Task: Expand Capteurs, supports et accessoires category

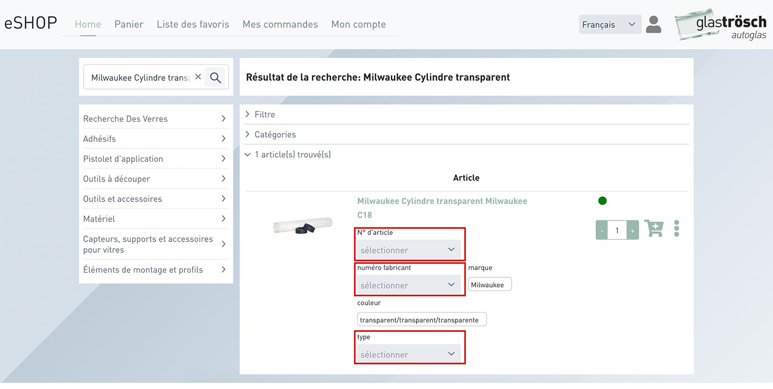Action: [155, 244]
